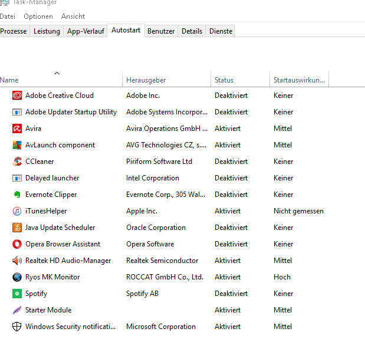The height and width of the screenshot is (349, 365).
Task: Select the Adobe Creative Cloud entry name
Action: point(60,96)
